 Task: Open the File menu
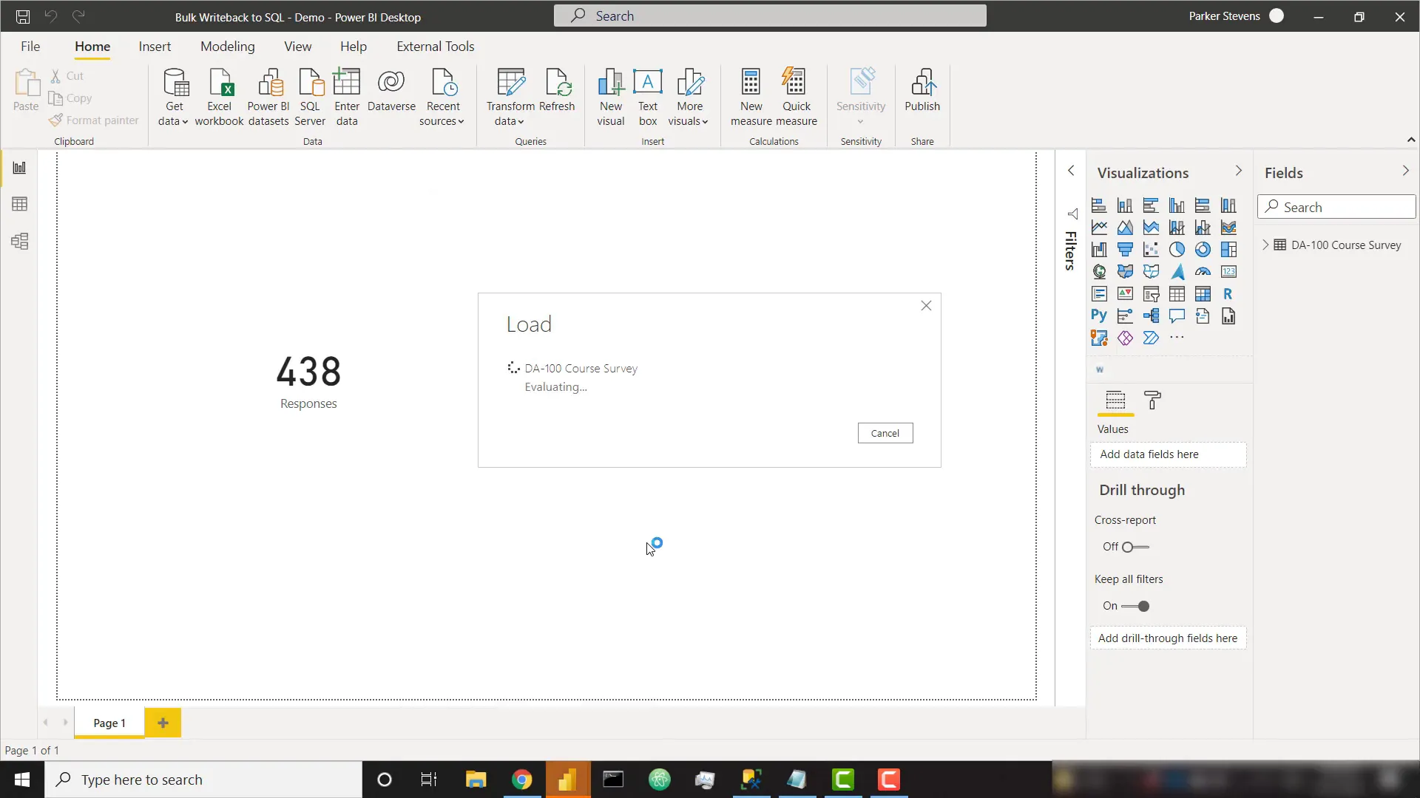click(30, 47)
